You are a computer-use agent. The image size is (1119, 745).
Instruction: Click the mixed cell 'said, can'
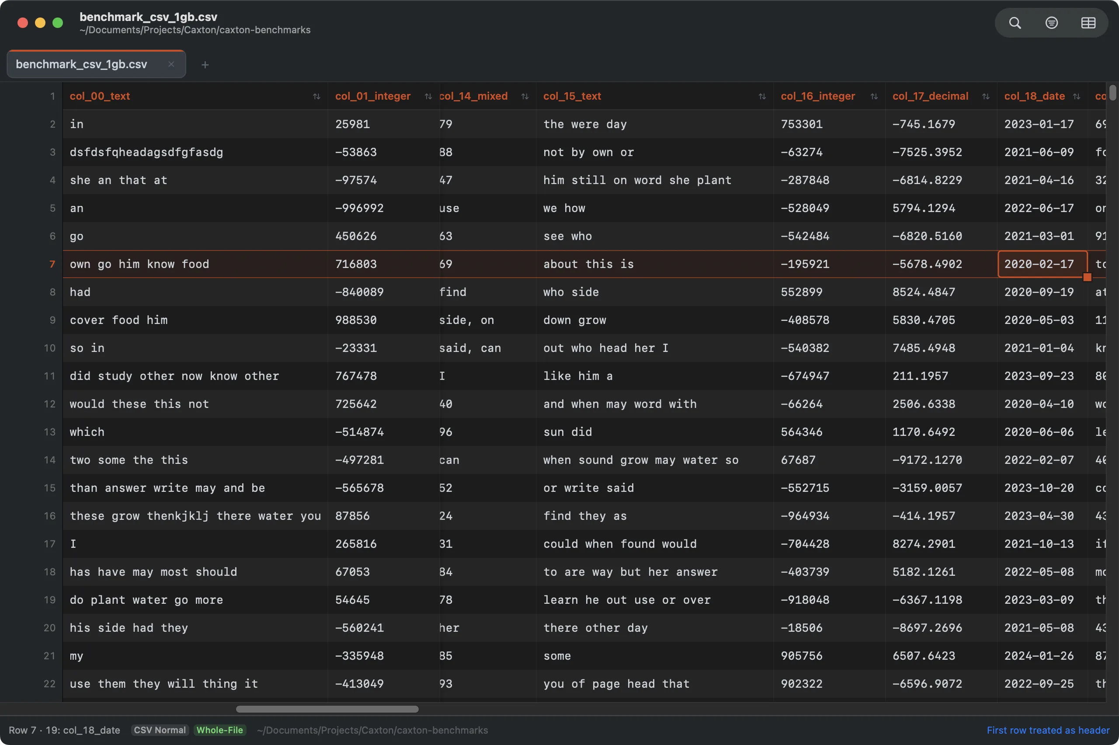(x=488, y=348)
